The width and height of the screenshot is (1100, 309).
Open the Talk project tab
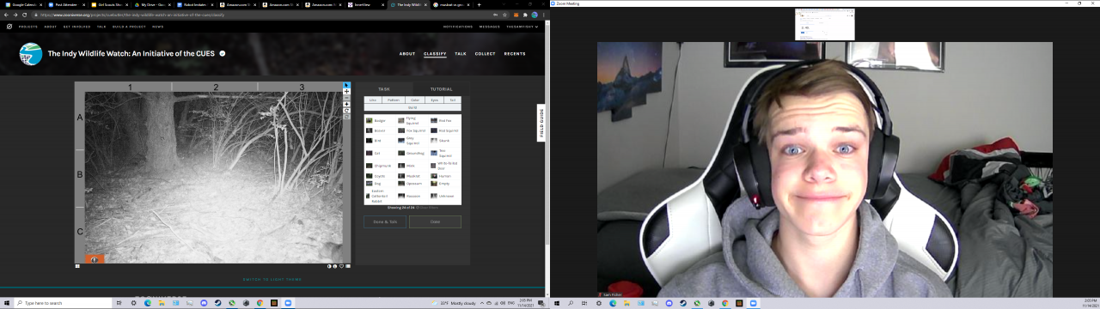click(461, 53)
